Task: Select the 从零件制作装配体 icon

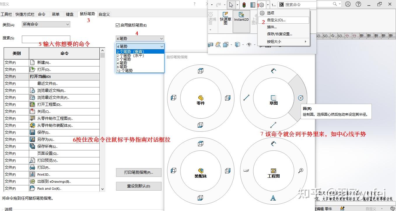Action: 32,125
